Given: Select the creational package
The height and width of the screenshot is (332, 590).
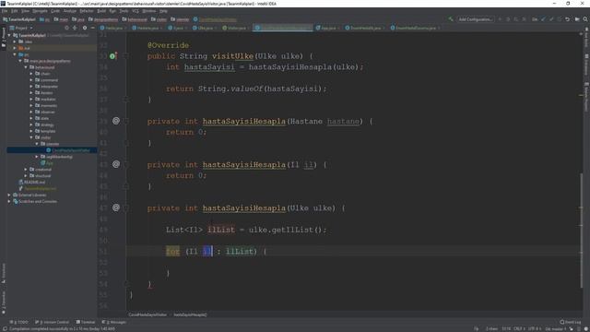Looking at the screenshot, I should pos(43,170).
